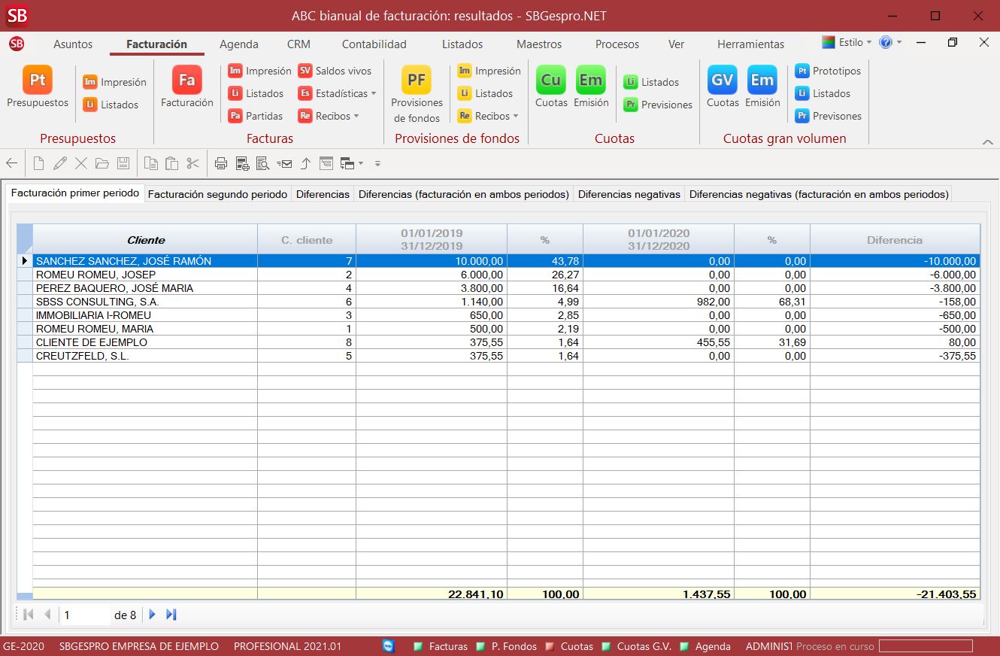The image size is (1000, 656).
Task: Open the Estilo dropdown menu
Action: pyautogui.click(x=847, y=43)
